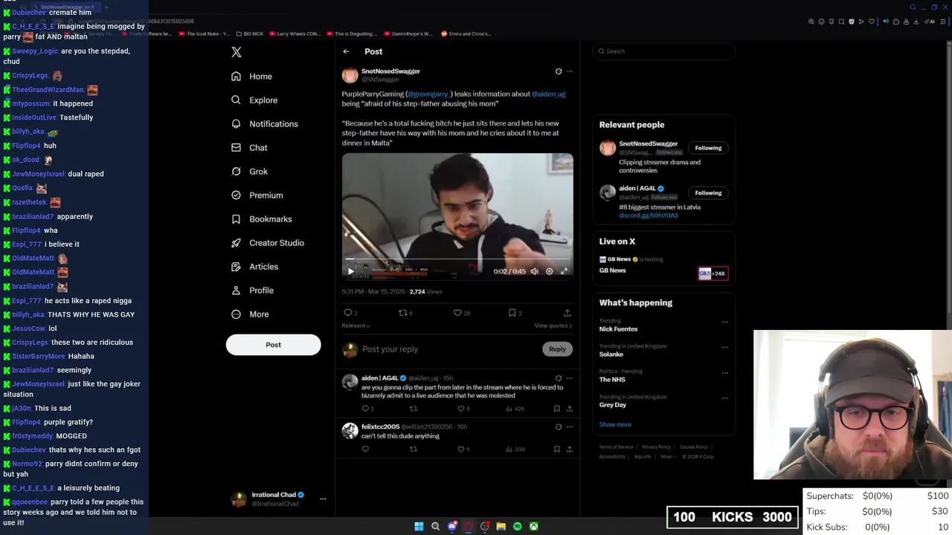Open the @aiden_ug mention in post text
The image size is (952, 535).
pyautogui.click(x=548, y=94)
